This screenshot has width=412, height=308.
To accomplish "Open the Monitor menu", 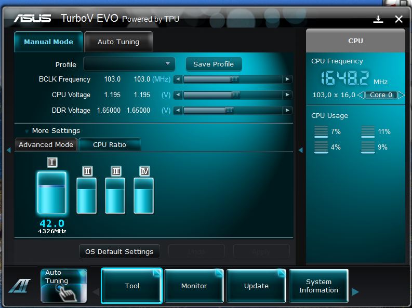I will tap(194, 286).
